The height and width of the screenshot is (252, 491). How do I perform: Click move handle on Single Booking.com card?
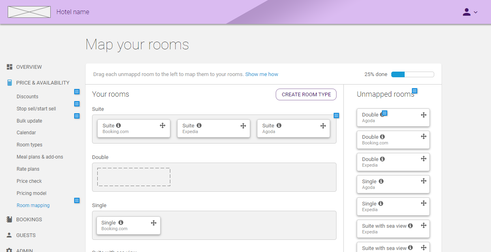pos(154,223)
